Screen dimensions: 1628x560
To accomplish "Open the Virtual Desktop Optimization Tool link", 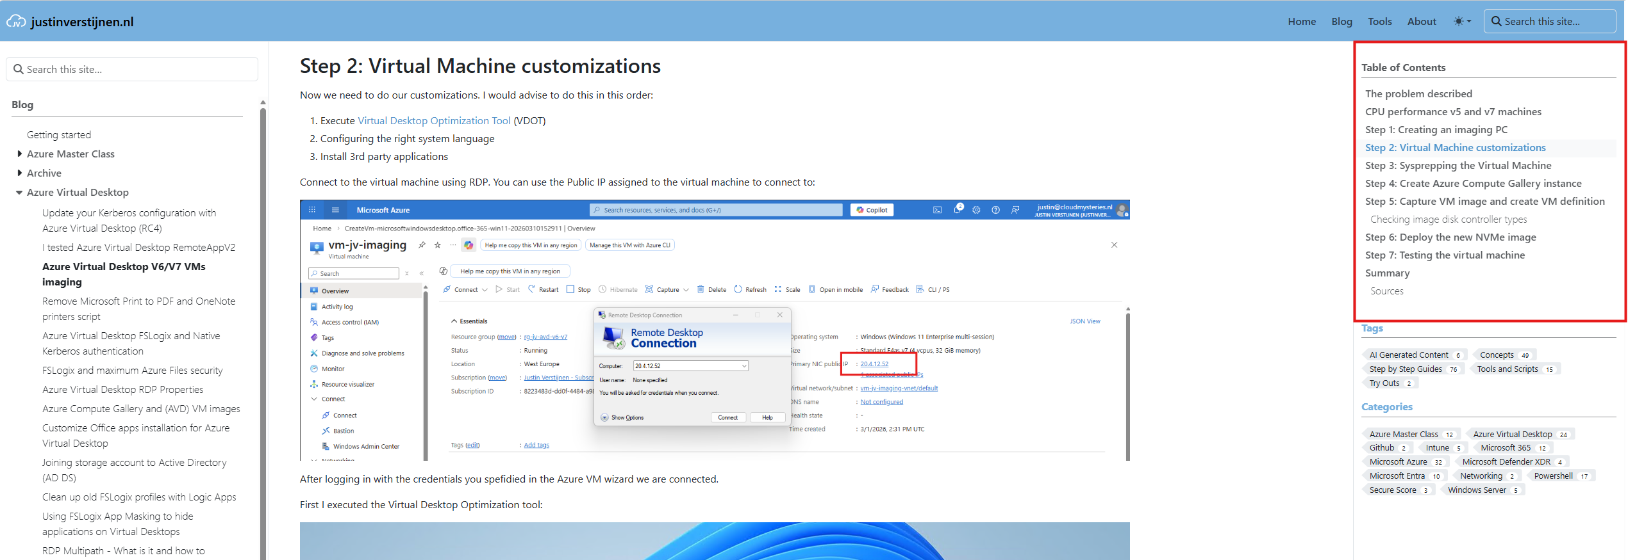I will [434, 120].
